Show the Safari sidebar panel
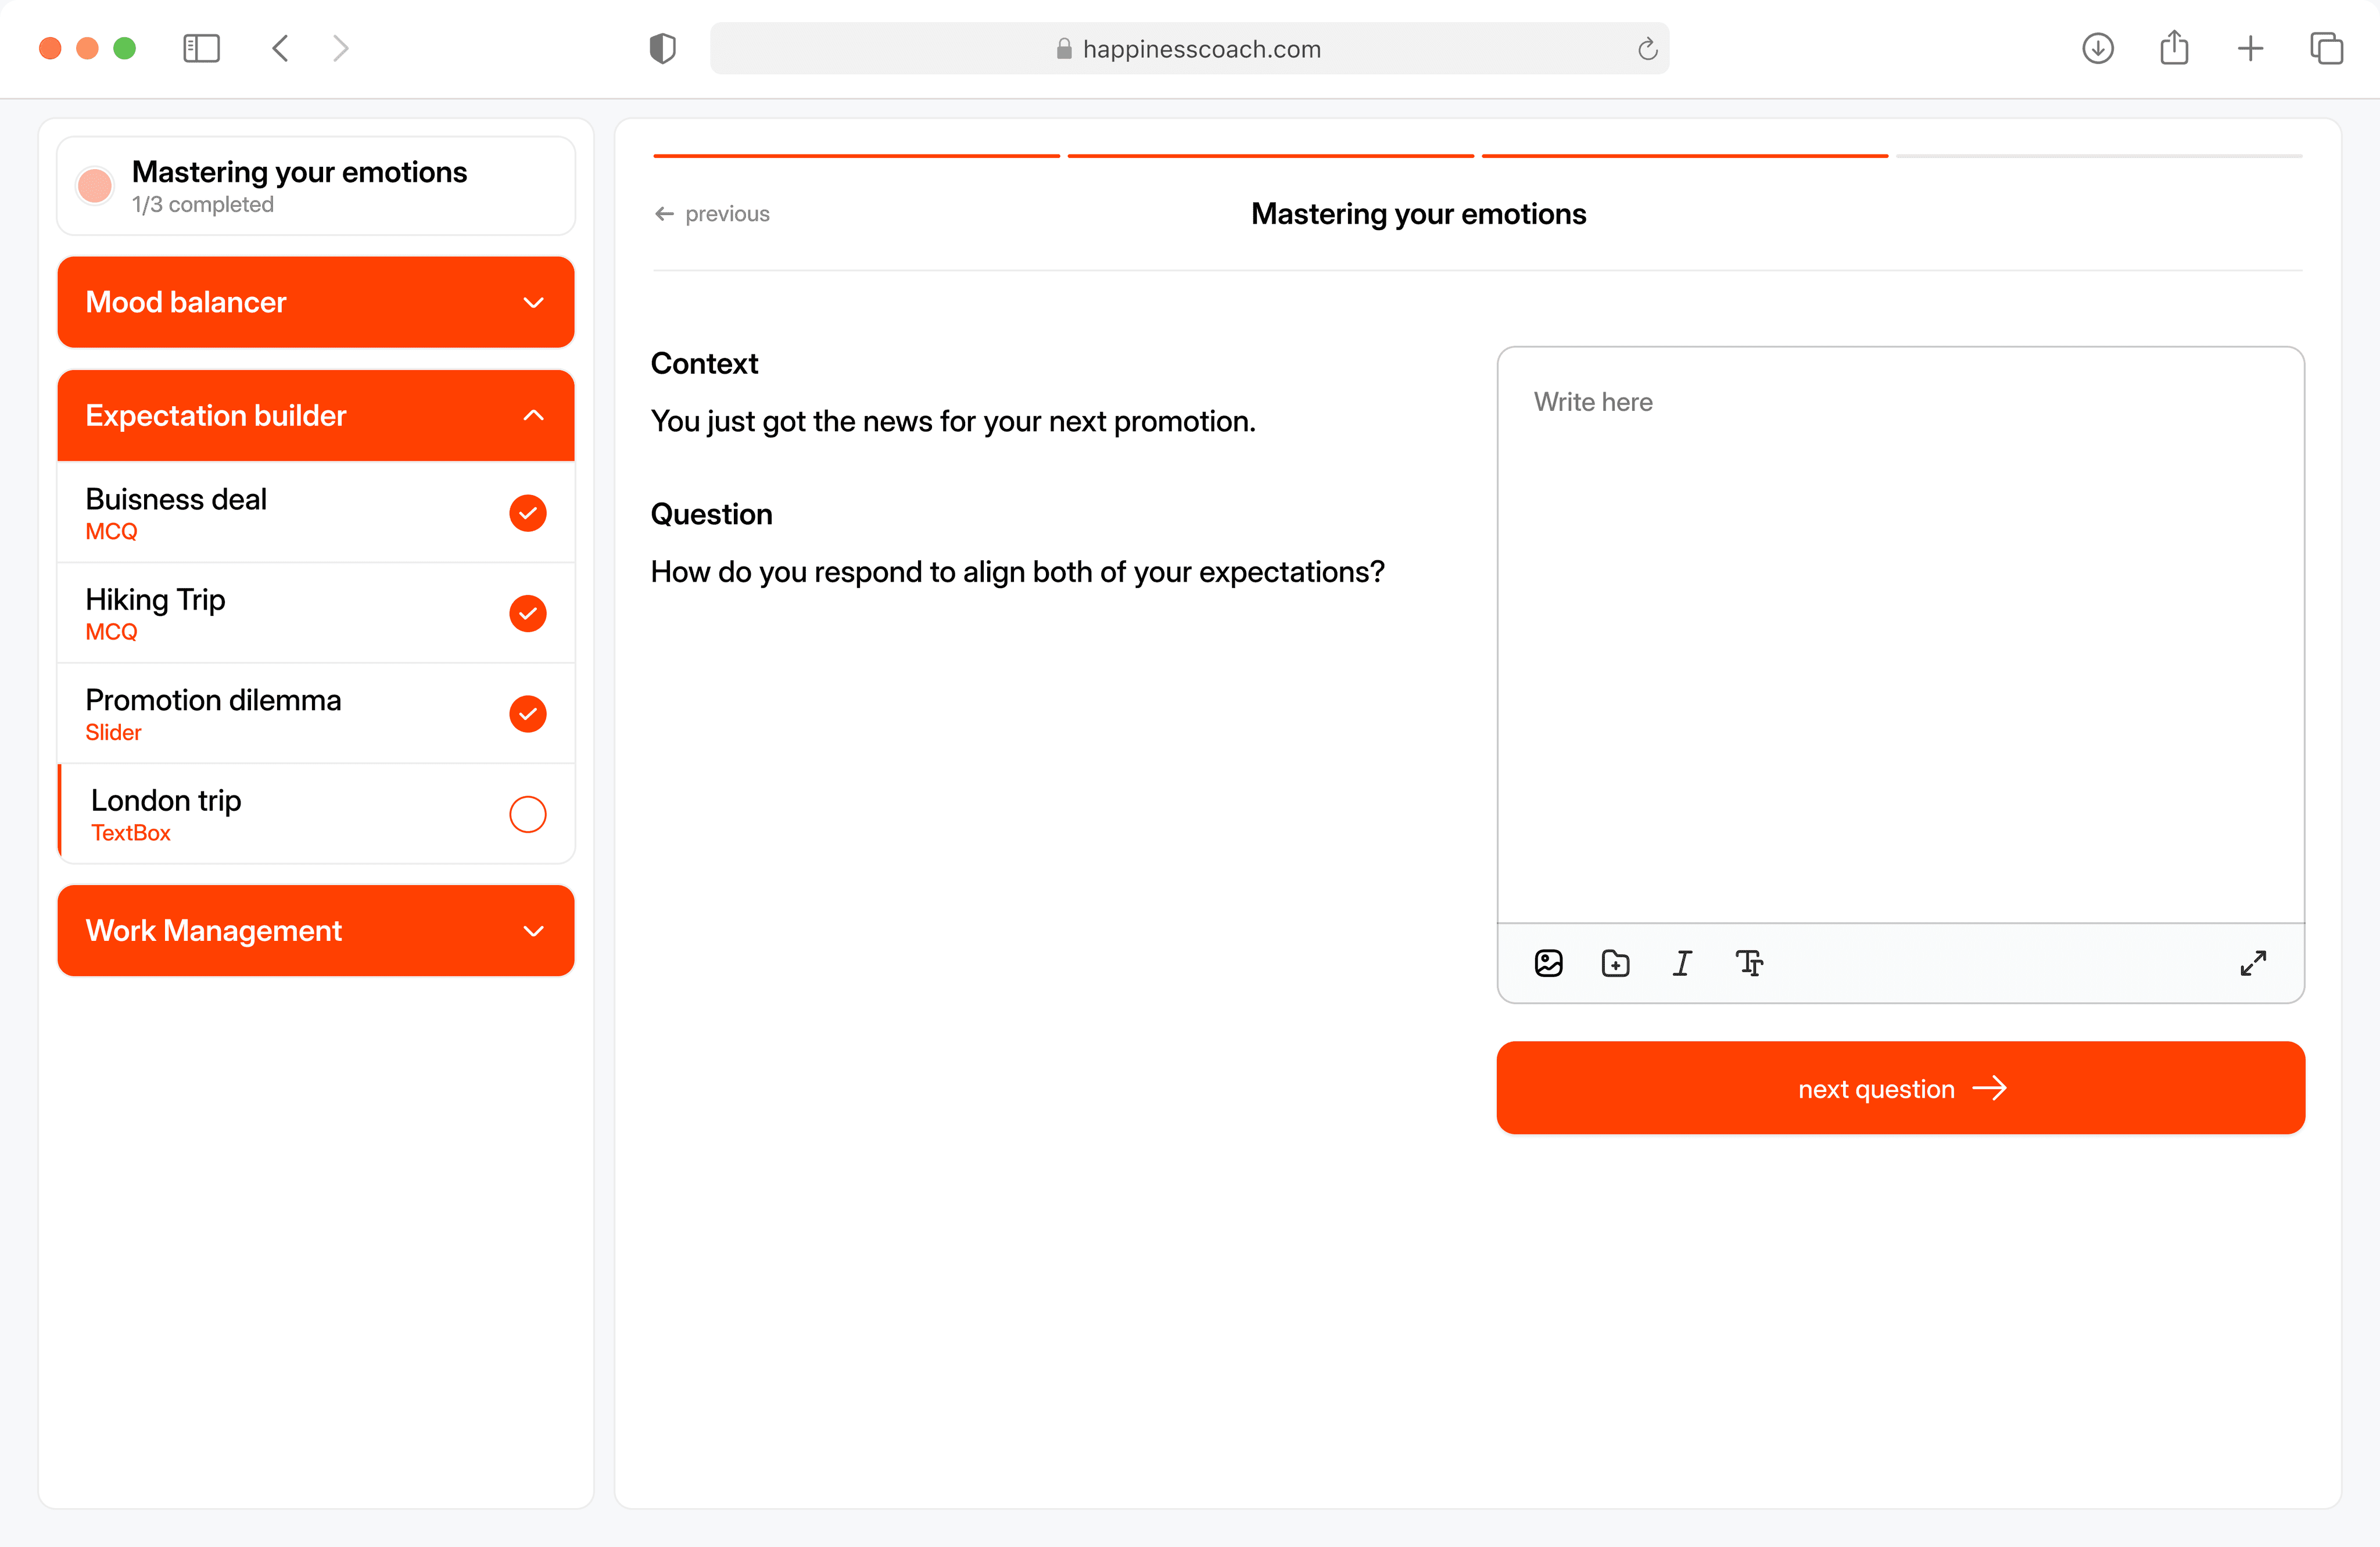Viewport: 2380px width, 1547px height. [201, 48]
